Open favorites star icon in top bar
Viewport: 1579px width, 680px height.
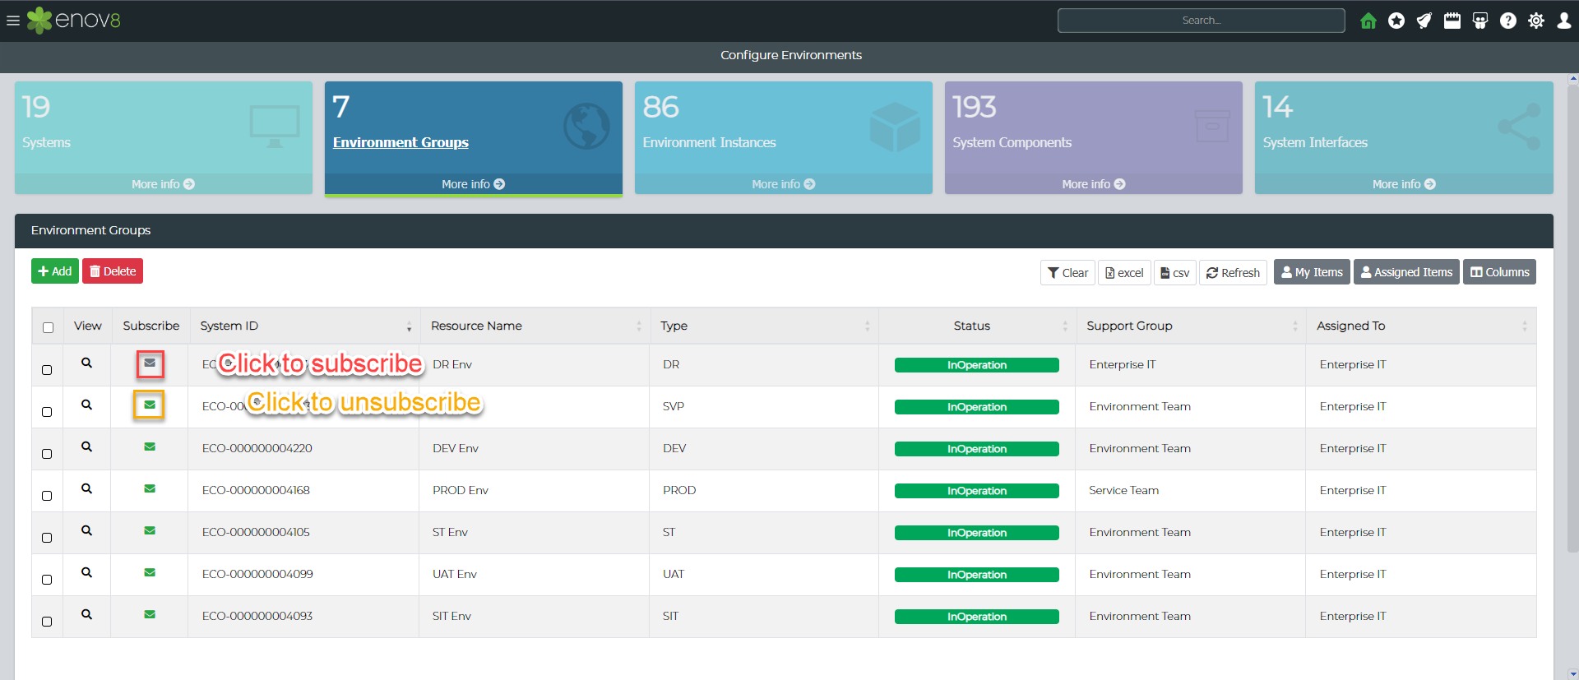(1396, 21)
